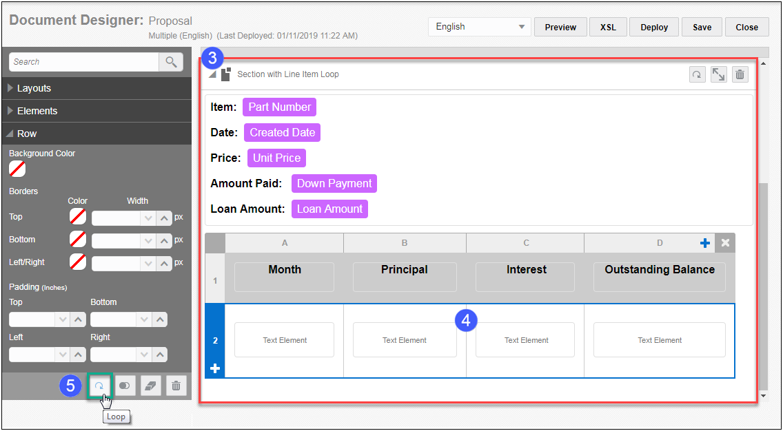This screenshot has width=783, height=431.
Task: Increase the Top border width
Action: point(164,218)
